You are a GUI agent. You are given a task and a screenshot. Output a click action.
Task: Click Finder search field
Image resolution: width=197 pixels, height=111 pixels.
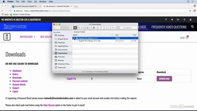click(x=128, y=28)
